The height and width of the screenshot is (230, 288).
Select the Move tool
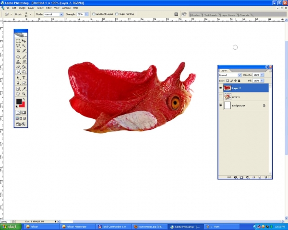click(x=24, y=41)
